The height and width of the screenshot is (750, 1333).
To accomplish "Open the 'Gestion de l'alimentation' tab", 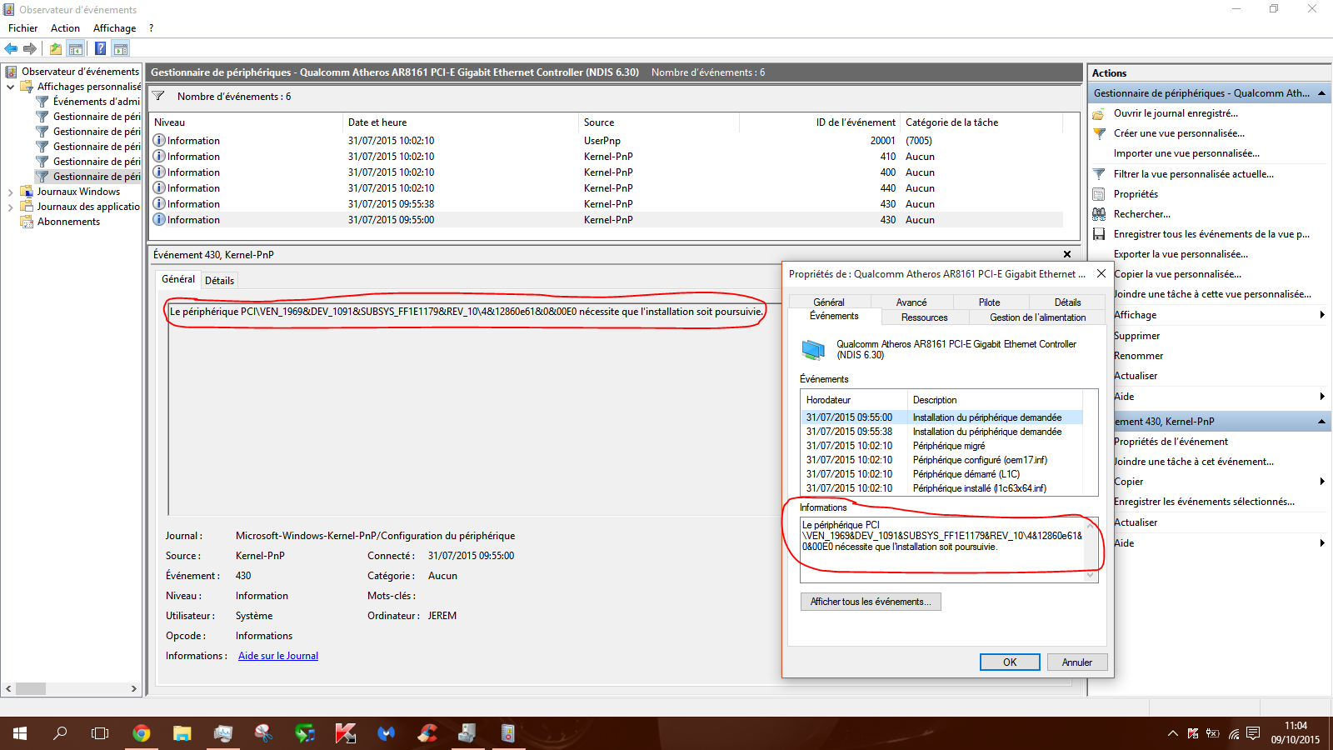I will tap(1038, 317).
